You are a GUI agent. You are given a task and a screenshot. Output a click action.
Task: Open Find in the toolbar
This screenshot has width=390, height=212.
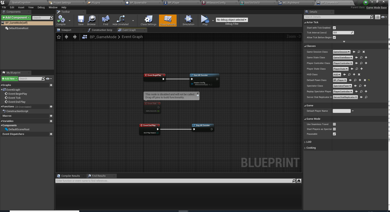[106, 20]
